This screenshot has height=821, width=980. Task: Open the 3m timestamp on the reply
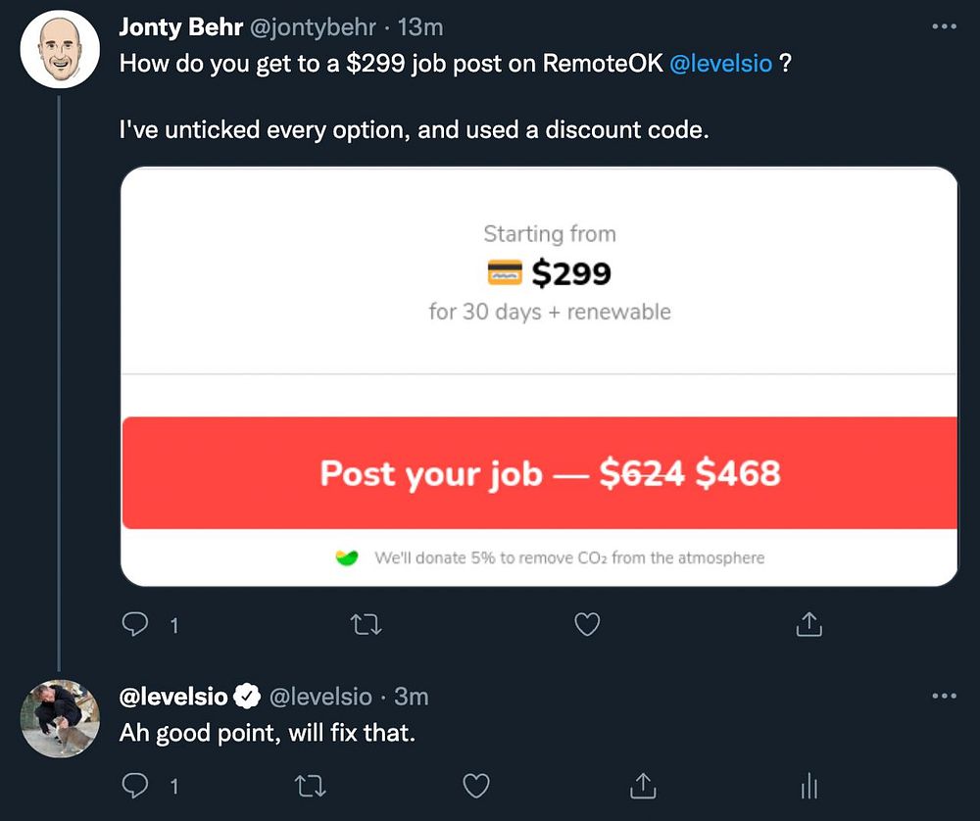pos(412,697)
